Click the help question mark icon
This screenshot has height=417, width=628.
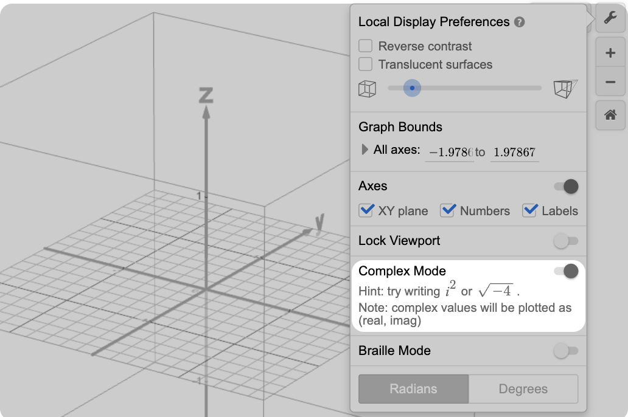[519, 22]
